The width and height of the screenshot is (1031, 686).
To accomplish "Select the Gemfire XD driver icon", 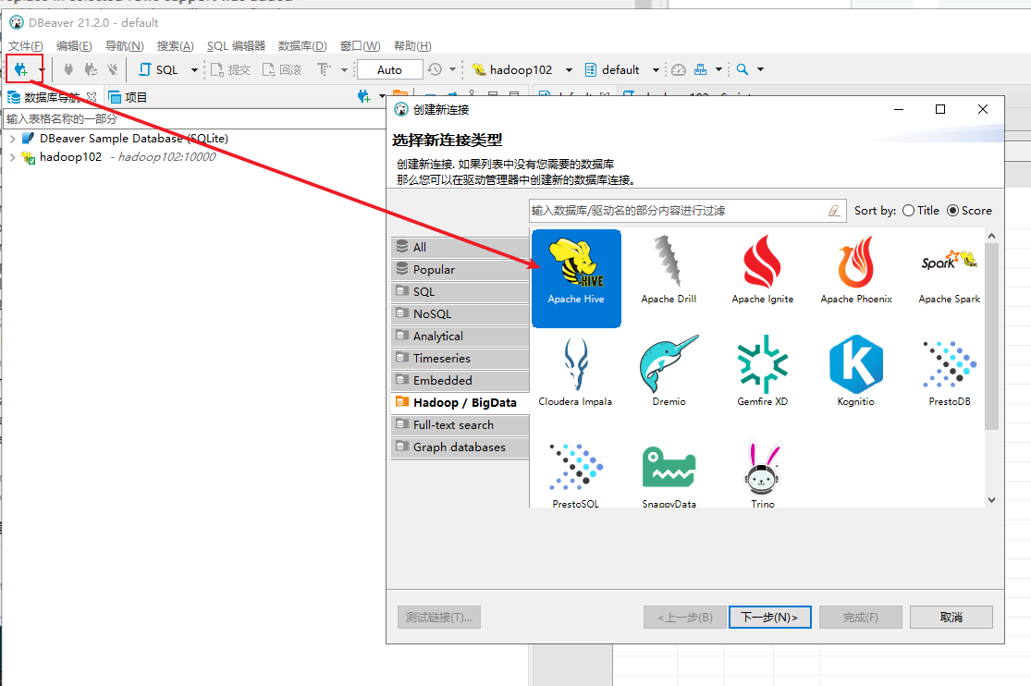I will click(762, 372).
